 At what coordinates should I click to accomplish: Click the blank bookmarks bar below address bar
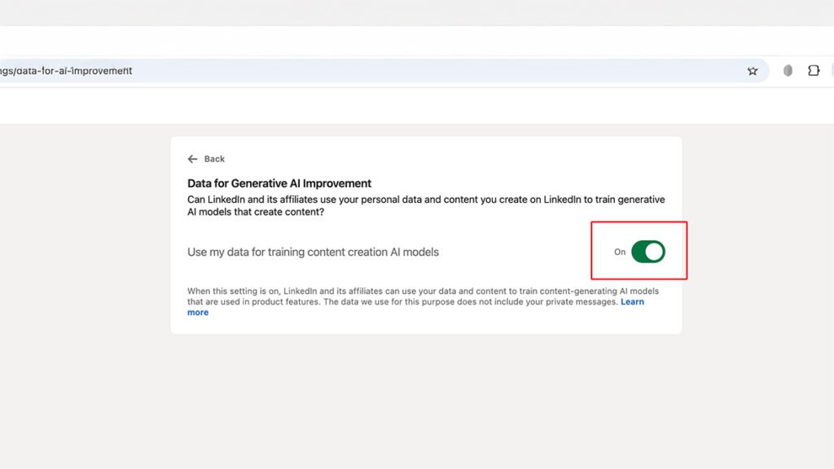(407, 104)
